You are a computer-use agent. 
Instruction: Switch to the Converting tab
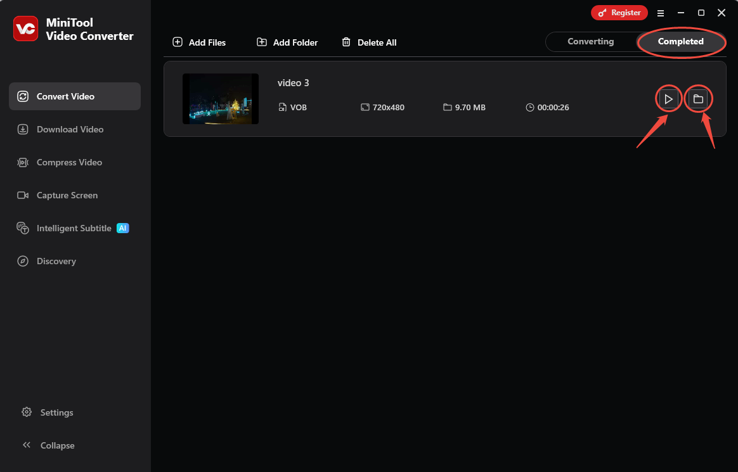coord(590,41)
